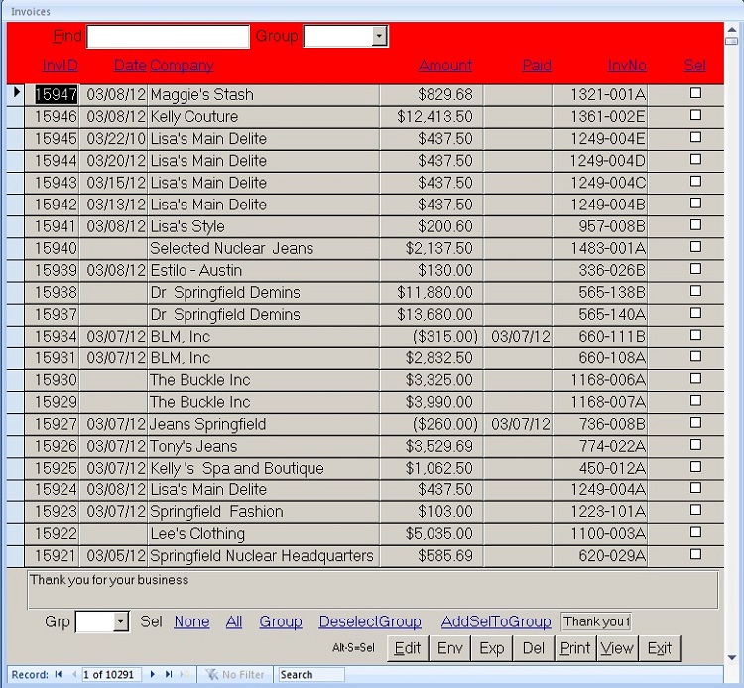Go to first record navigation arrow
744x688 pixels.
coord(59,675)
